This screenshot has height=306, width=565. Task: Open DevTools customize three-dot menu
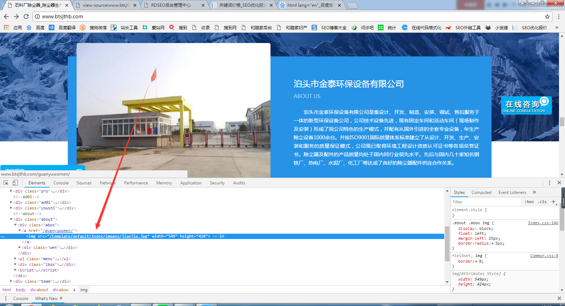(549, 183)
